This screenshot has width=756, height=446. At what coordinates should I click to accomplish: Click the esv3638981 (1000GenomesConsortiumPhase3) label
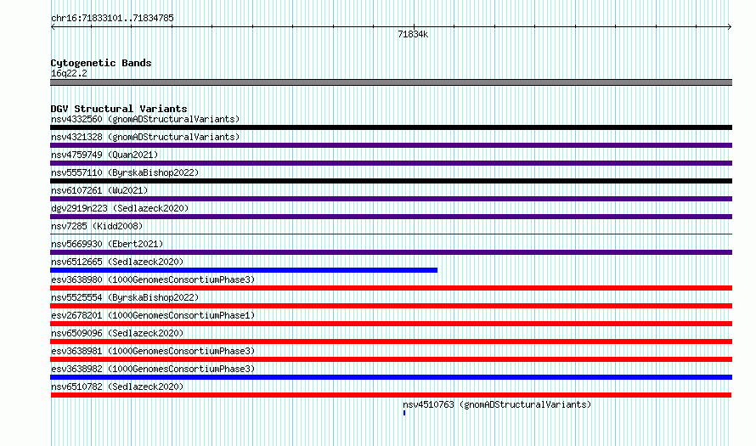tap(153, 351)
